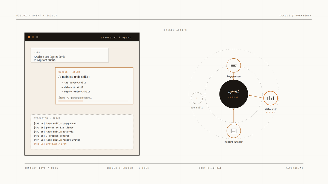328x184 pixels.
Task: Click trace line 'draft.md ✓ prêt'
Action: [50, 144]
